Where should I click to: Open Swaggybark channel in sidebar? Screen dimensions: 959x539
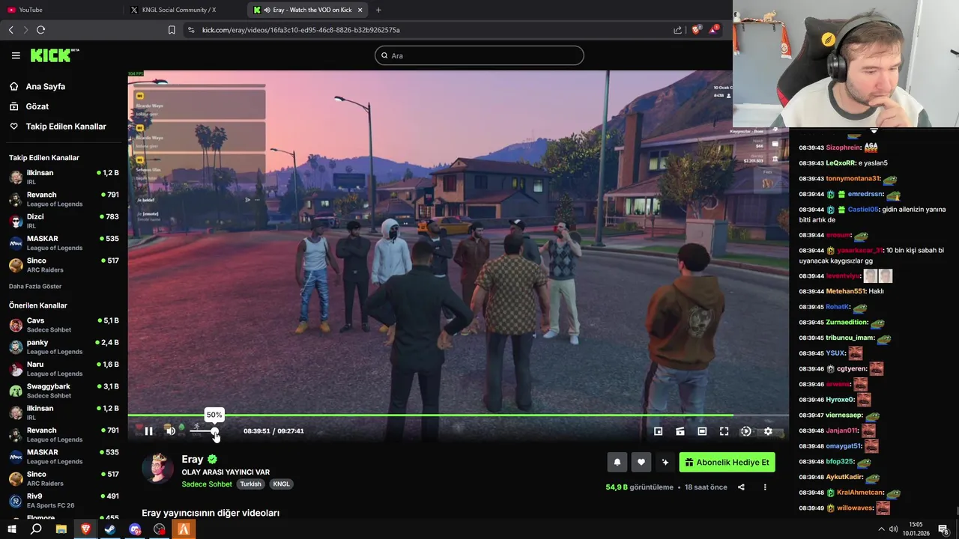click(64, 391)
